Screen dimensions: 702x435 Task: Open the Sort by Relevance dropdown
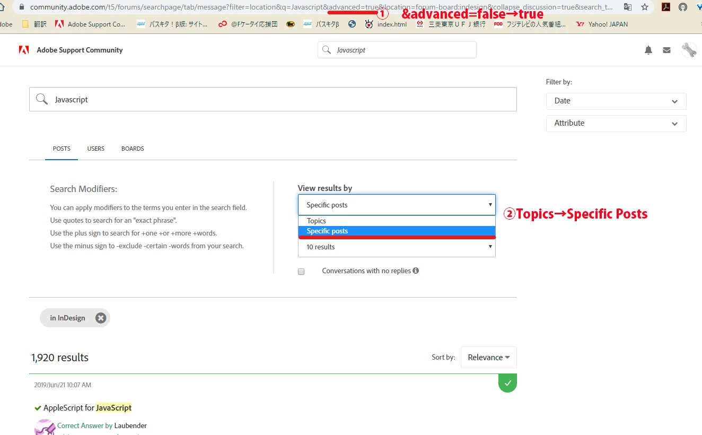pyautogui.click(x=488, y=358)
